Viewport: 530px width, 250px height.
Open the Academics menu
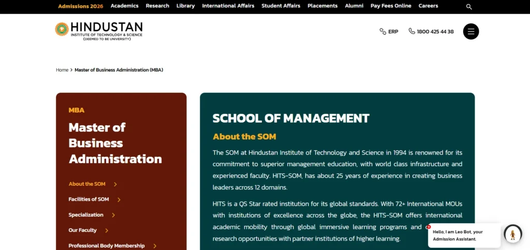(x=124, y=6)
